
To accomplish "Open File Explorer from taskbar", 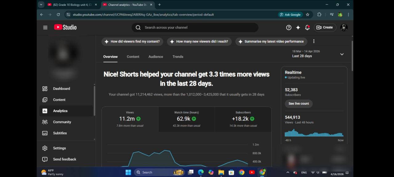I will pyautogui.click(x=221, y=172).
